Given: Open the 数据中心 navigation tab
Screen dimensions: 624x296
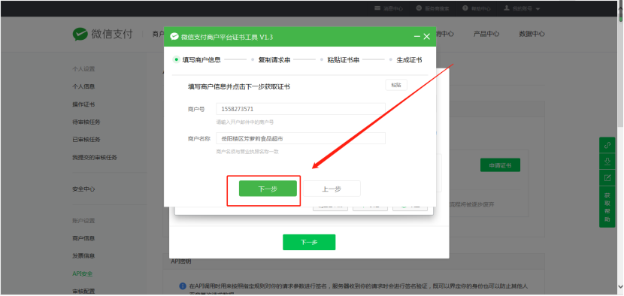Looking at the screenshot, I should tap(532, 34).
